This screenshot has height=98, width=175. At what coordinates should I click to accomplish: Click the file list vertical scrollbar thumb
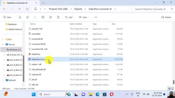pos(174,82)
